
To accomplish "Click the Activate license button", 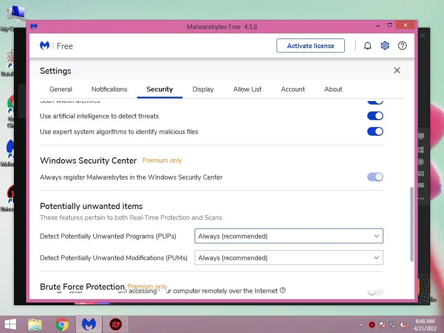I will (x=310, y=46).
